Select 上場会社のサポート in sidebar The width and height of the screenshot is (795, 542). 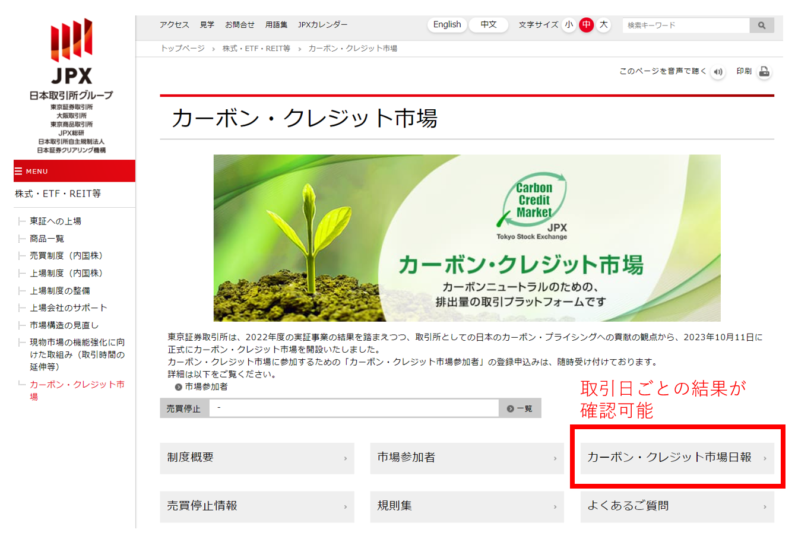(69, 308)
